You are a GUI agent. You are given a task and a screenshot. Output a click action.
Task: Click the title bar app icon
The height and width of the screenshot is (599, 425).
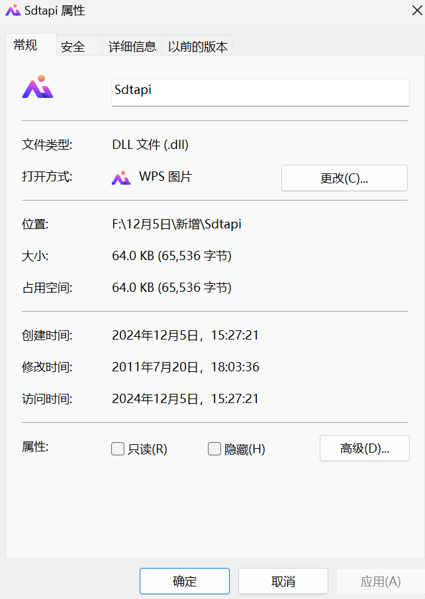(x=13, y=11)
